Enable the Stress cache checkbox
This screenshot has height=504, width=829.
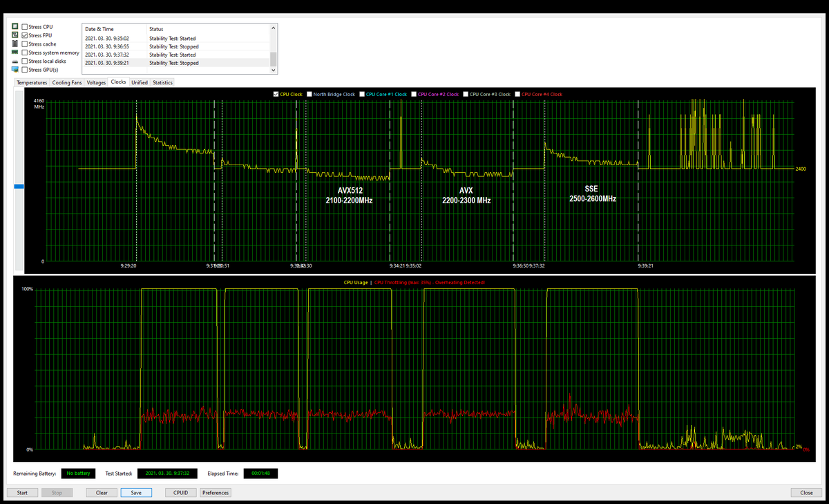pyautogui.click(x=25, y=44)
